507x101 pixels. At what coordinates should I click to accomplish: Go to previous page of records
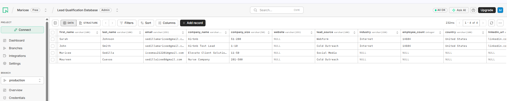coord(459,23)
